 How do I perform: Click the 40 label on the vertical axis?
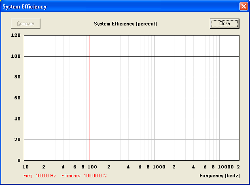coord(17,119)
